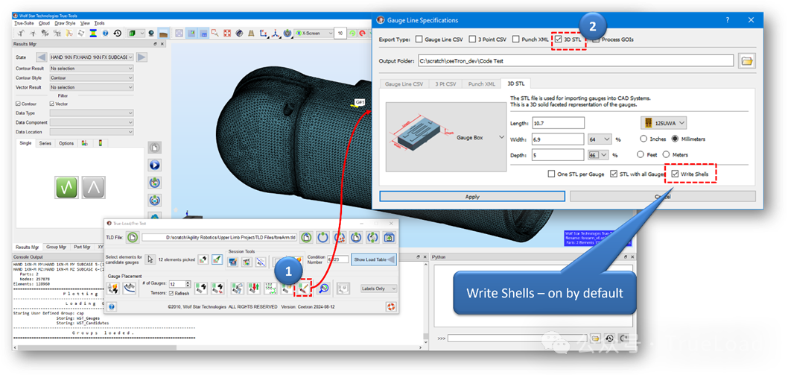Click the contour color-scale icon in main toolbar
This screenshot has height=375, width=788.
pos(93,34)
